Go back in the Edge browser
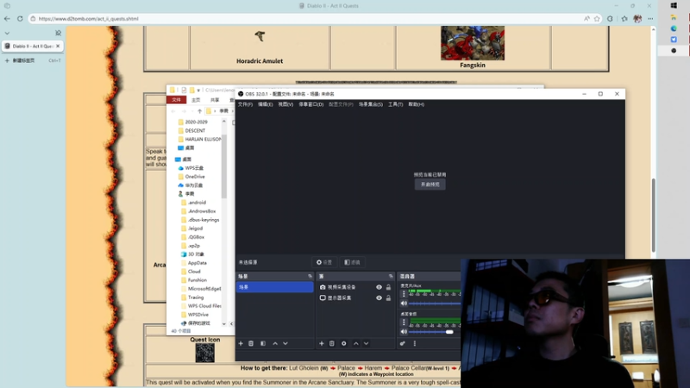690x388 pixels. (x=7, y=18)
